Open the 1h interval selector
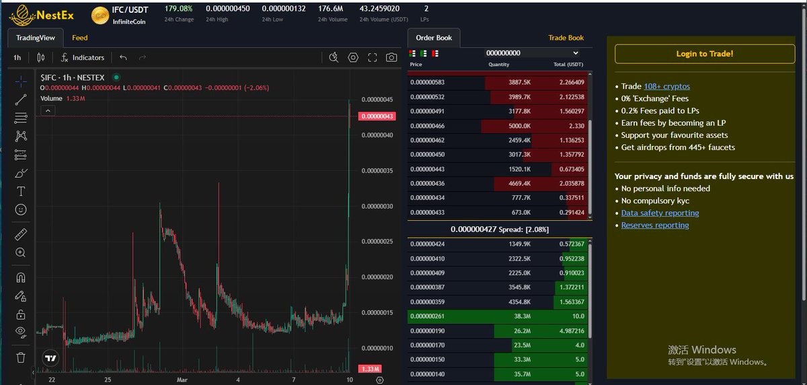 (17, 58)
